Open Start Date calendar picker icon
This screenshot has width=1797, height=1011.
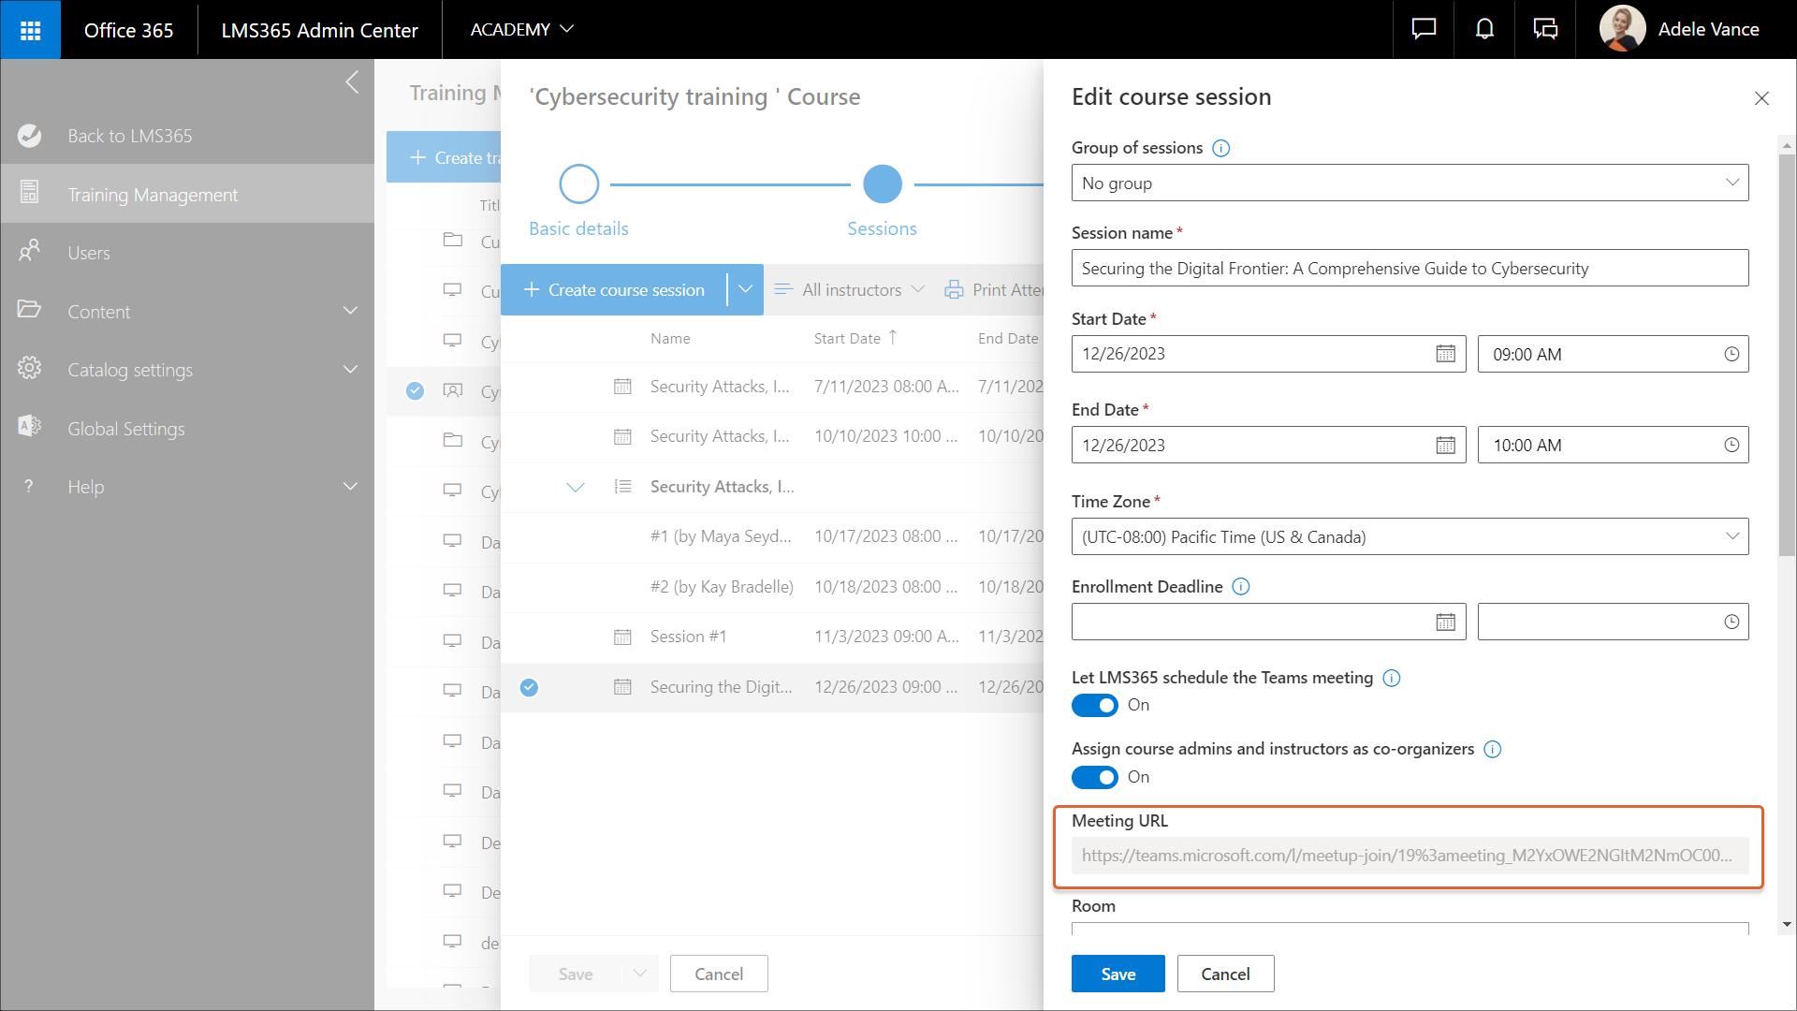[x=1445, y=354]
